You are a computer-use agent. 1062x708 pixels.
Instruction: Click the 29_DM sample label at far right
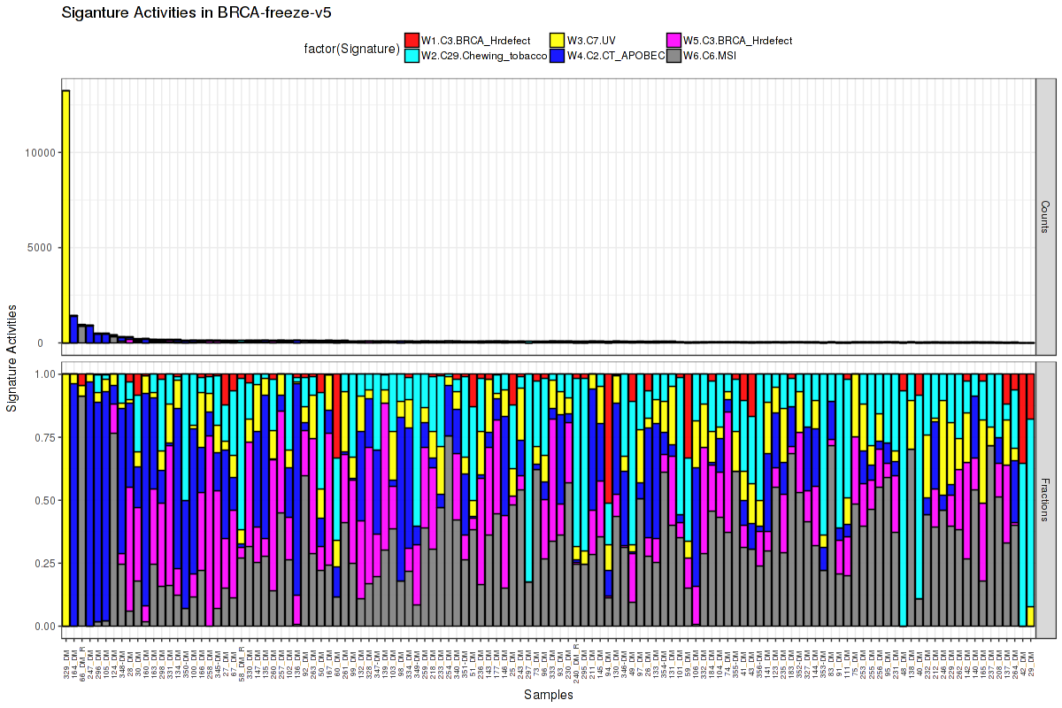click(1031, 660)
